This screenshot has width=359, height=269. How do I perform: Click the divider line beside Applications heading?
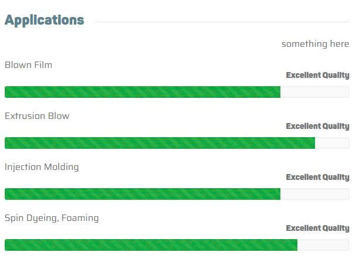(222, 22)
